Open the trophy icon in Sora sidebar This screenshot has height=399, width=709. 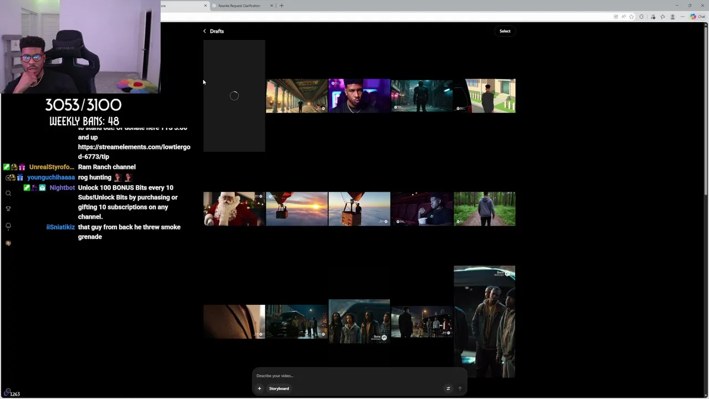click(8, 208)
